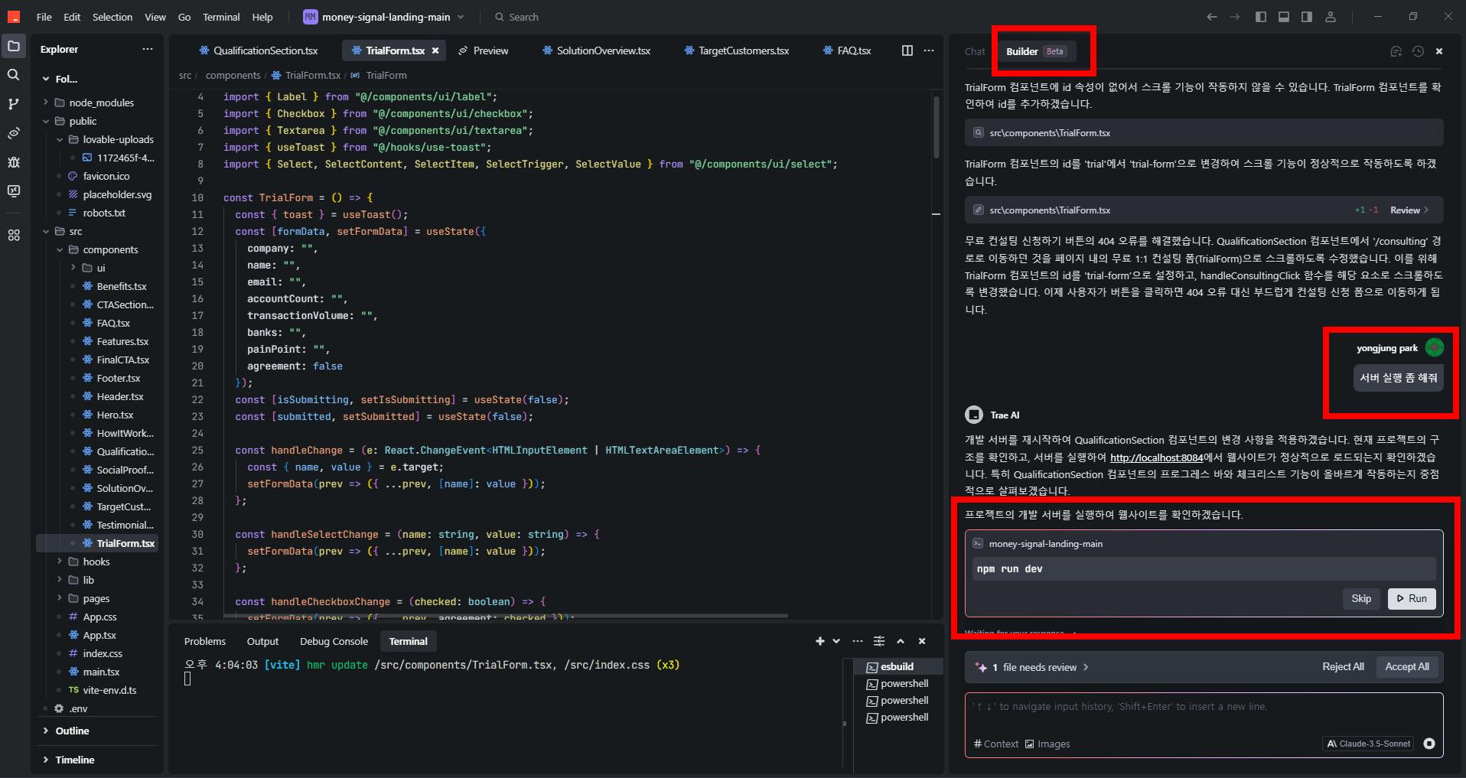Open the http://localhost:8084 link
This screenshot has height=778, width=1466.
1156,457
